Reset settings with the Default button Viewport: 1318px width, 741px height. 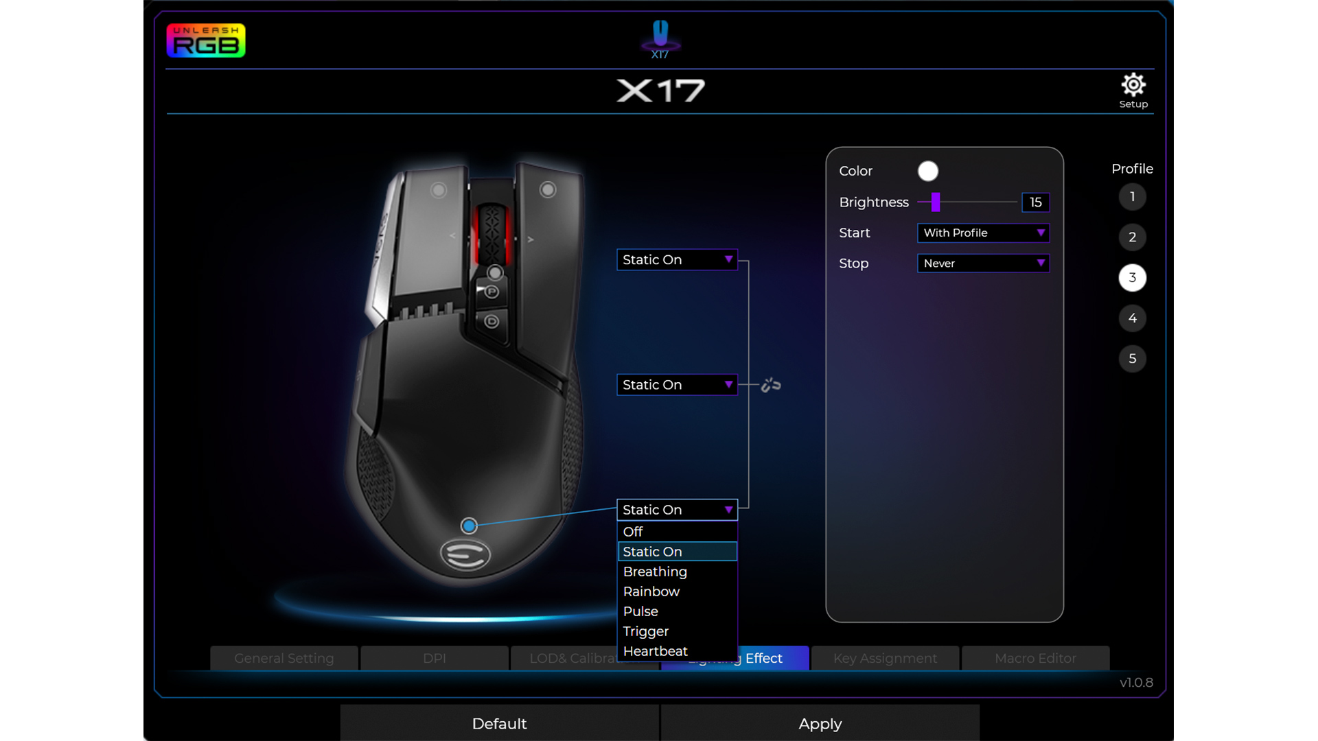point(499,723)
